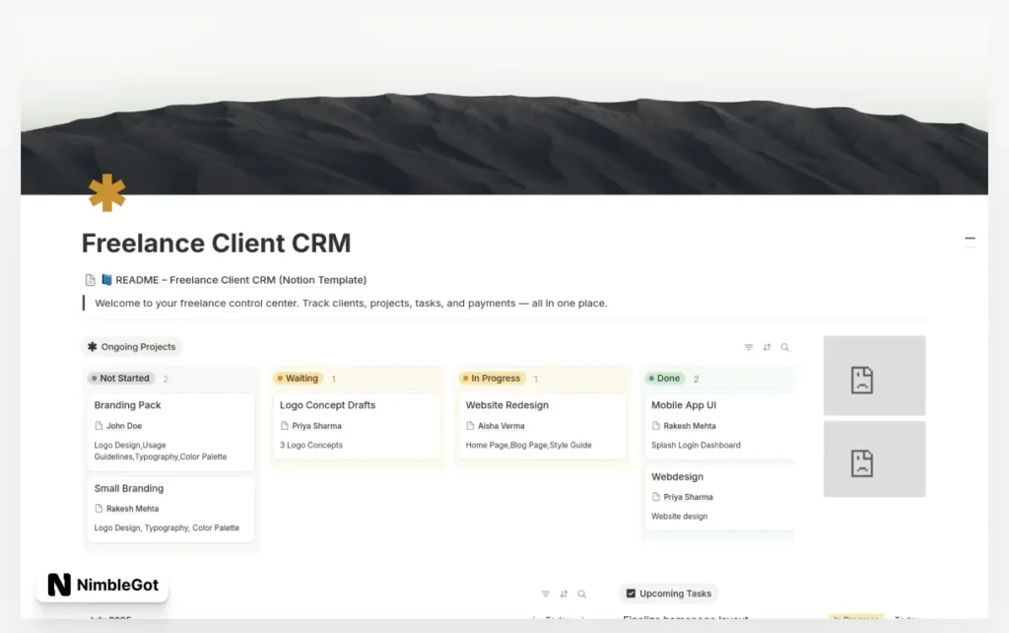Click page icon beside Rakesh Mehta in Small Branding
Viewport: 1009px width, 633px height.
[x=99, y=508]
